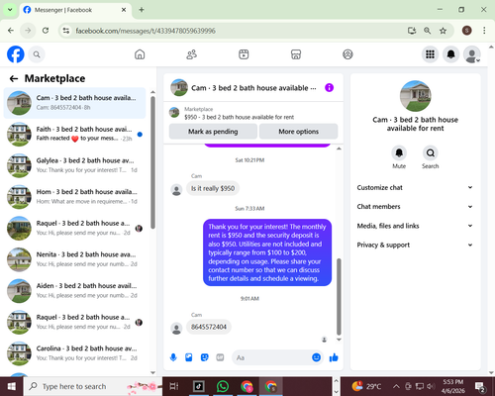
Task: Open WhatsApp from the taskbar
Action: click(223, 386)
